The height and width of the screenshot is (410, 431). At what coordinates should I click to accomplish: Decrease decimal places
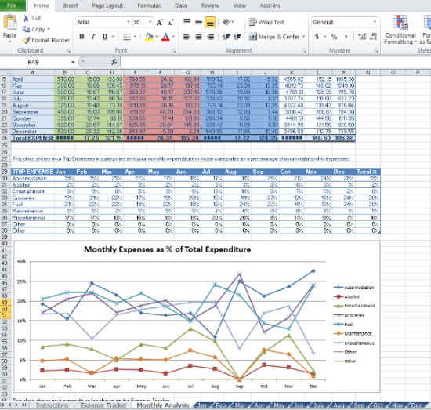coord(373,37)
